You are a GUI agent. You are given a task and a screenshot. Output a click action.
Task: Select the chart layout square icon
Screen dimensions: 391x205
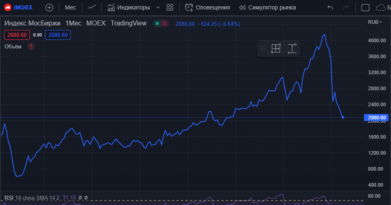click(366, 8)
